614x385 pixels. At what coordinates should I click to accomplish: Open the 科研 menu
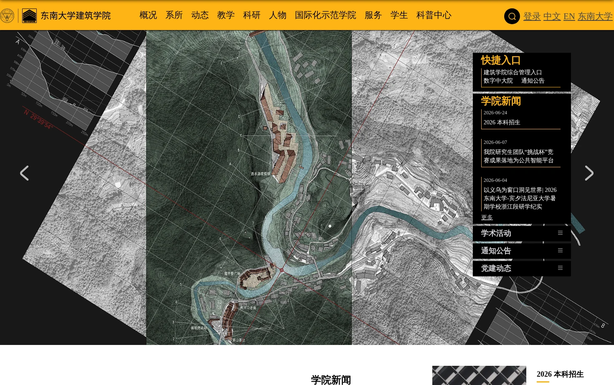252,15
